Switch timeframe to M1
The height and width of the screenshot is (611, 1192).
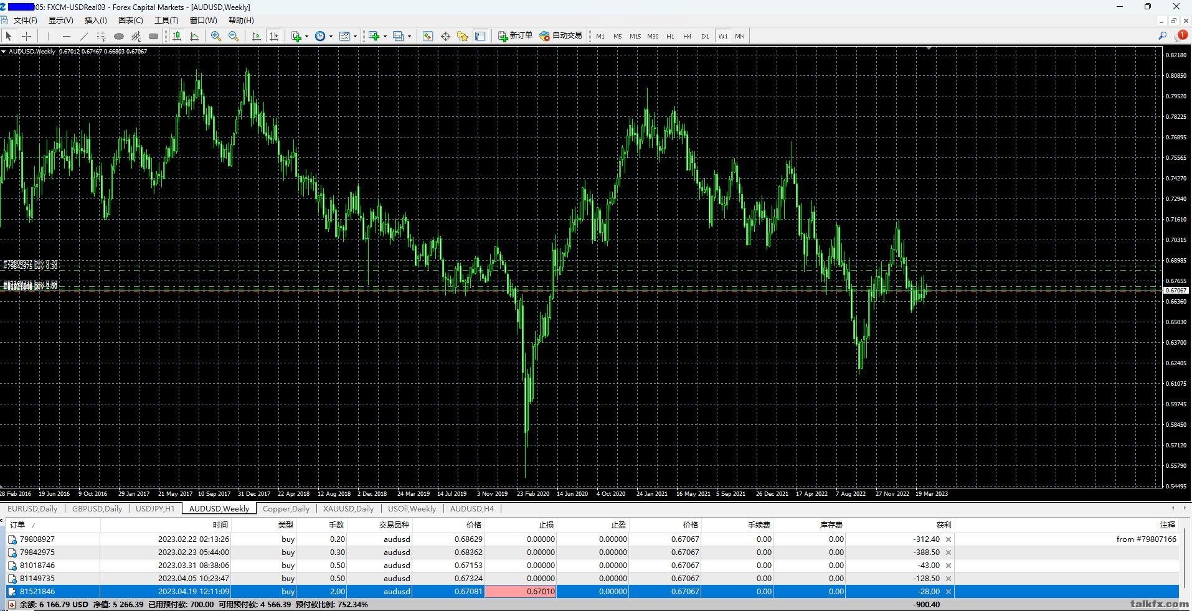tap(600, 36)
